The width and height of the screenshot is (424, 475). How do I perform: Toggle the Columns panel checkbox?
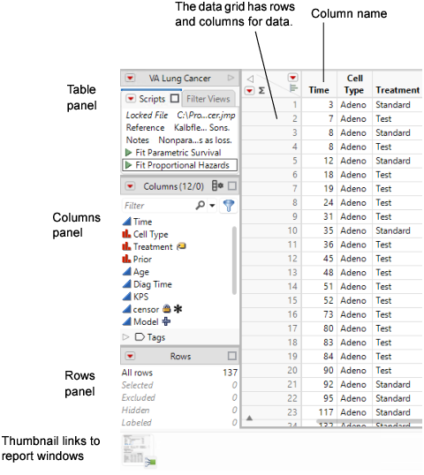(231, 185)
